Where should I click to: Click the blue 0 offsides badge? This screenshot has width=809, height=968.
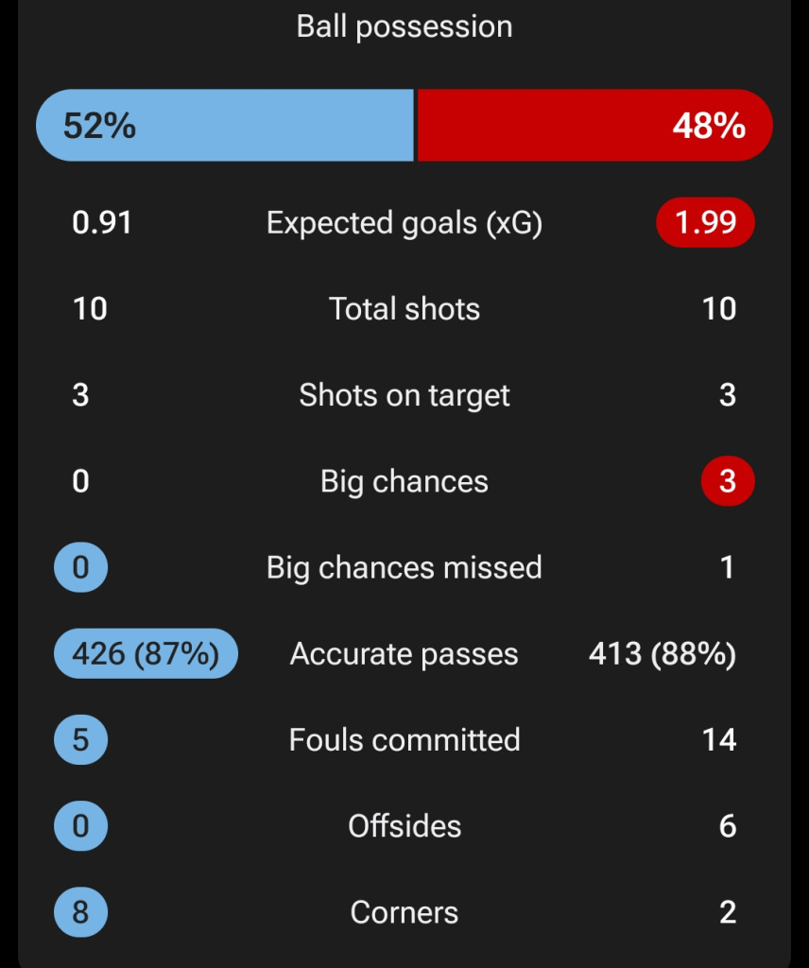pos(80,827)
